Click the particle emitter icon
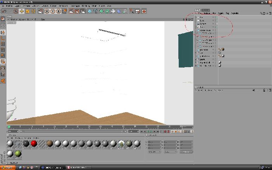Viewport: 272px width, 170px height. [125, 11]
